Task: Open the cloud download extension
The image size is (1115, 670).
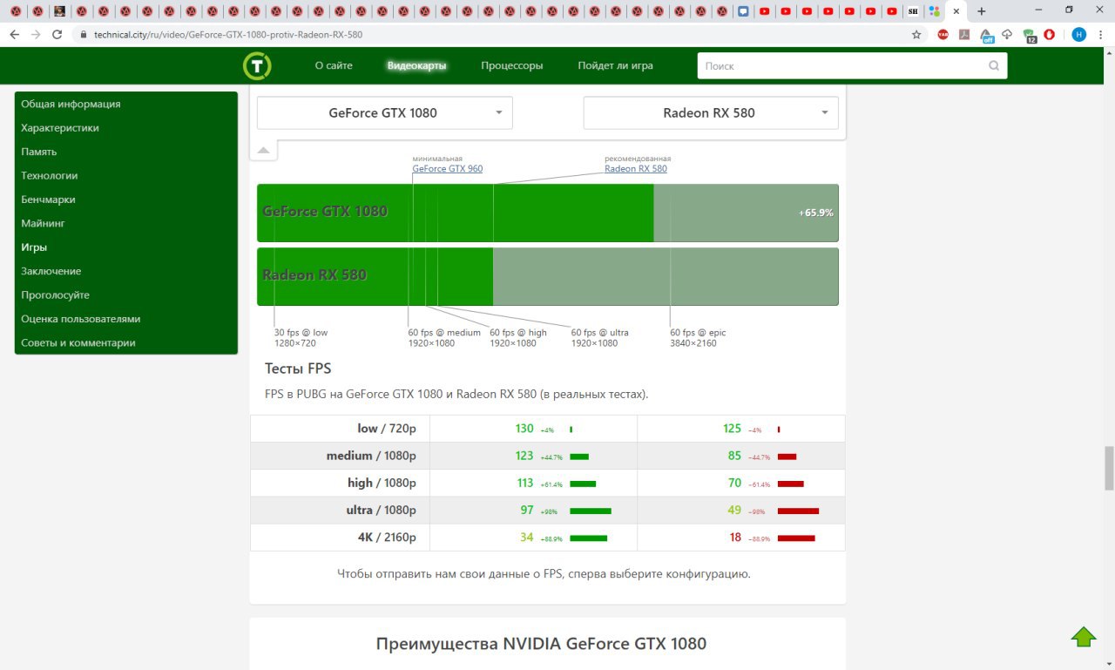Action: (x=1007, y=35)
